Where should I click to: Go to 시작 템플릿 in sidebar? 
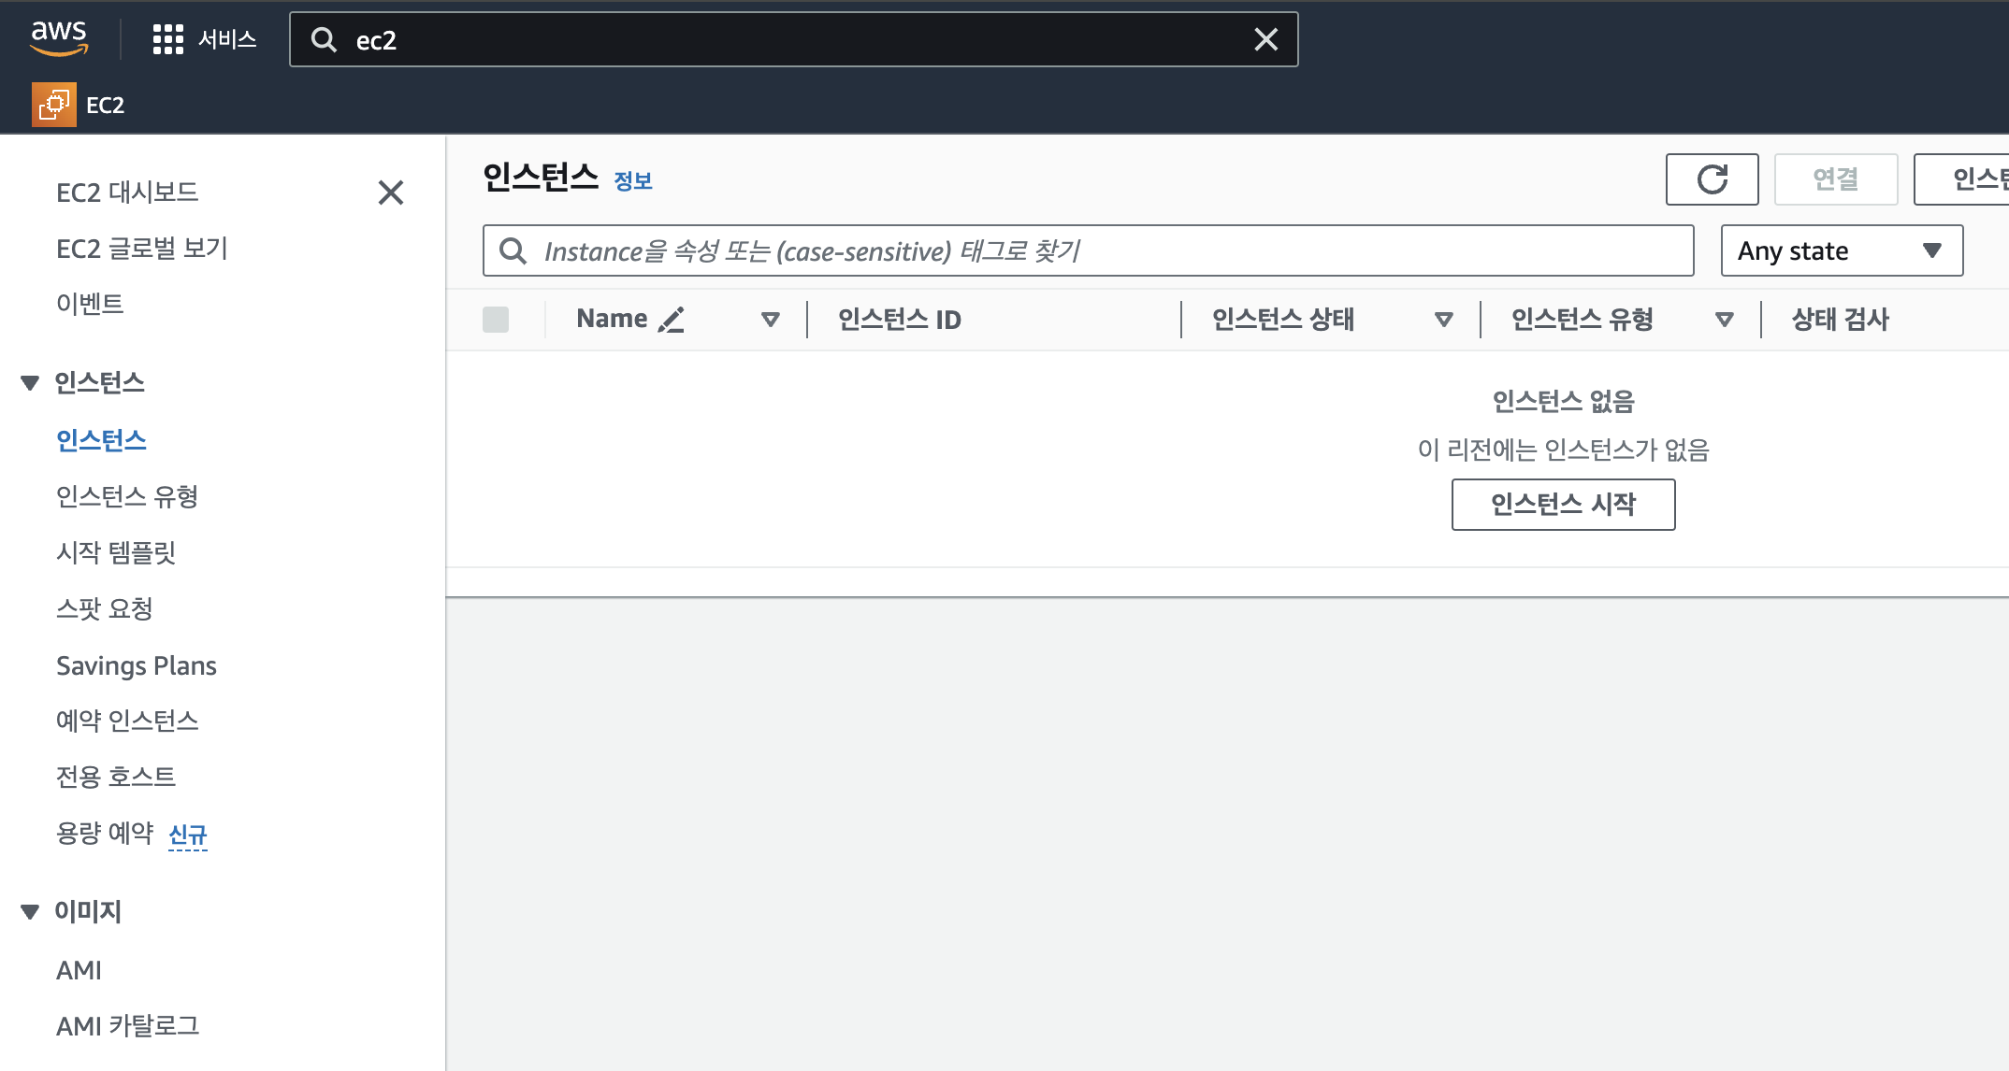pos(116,552)
